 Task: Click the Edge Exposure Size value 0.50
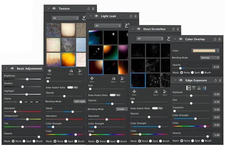click(x=217, y=102)
